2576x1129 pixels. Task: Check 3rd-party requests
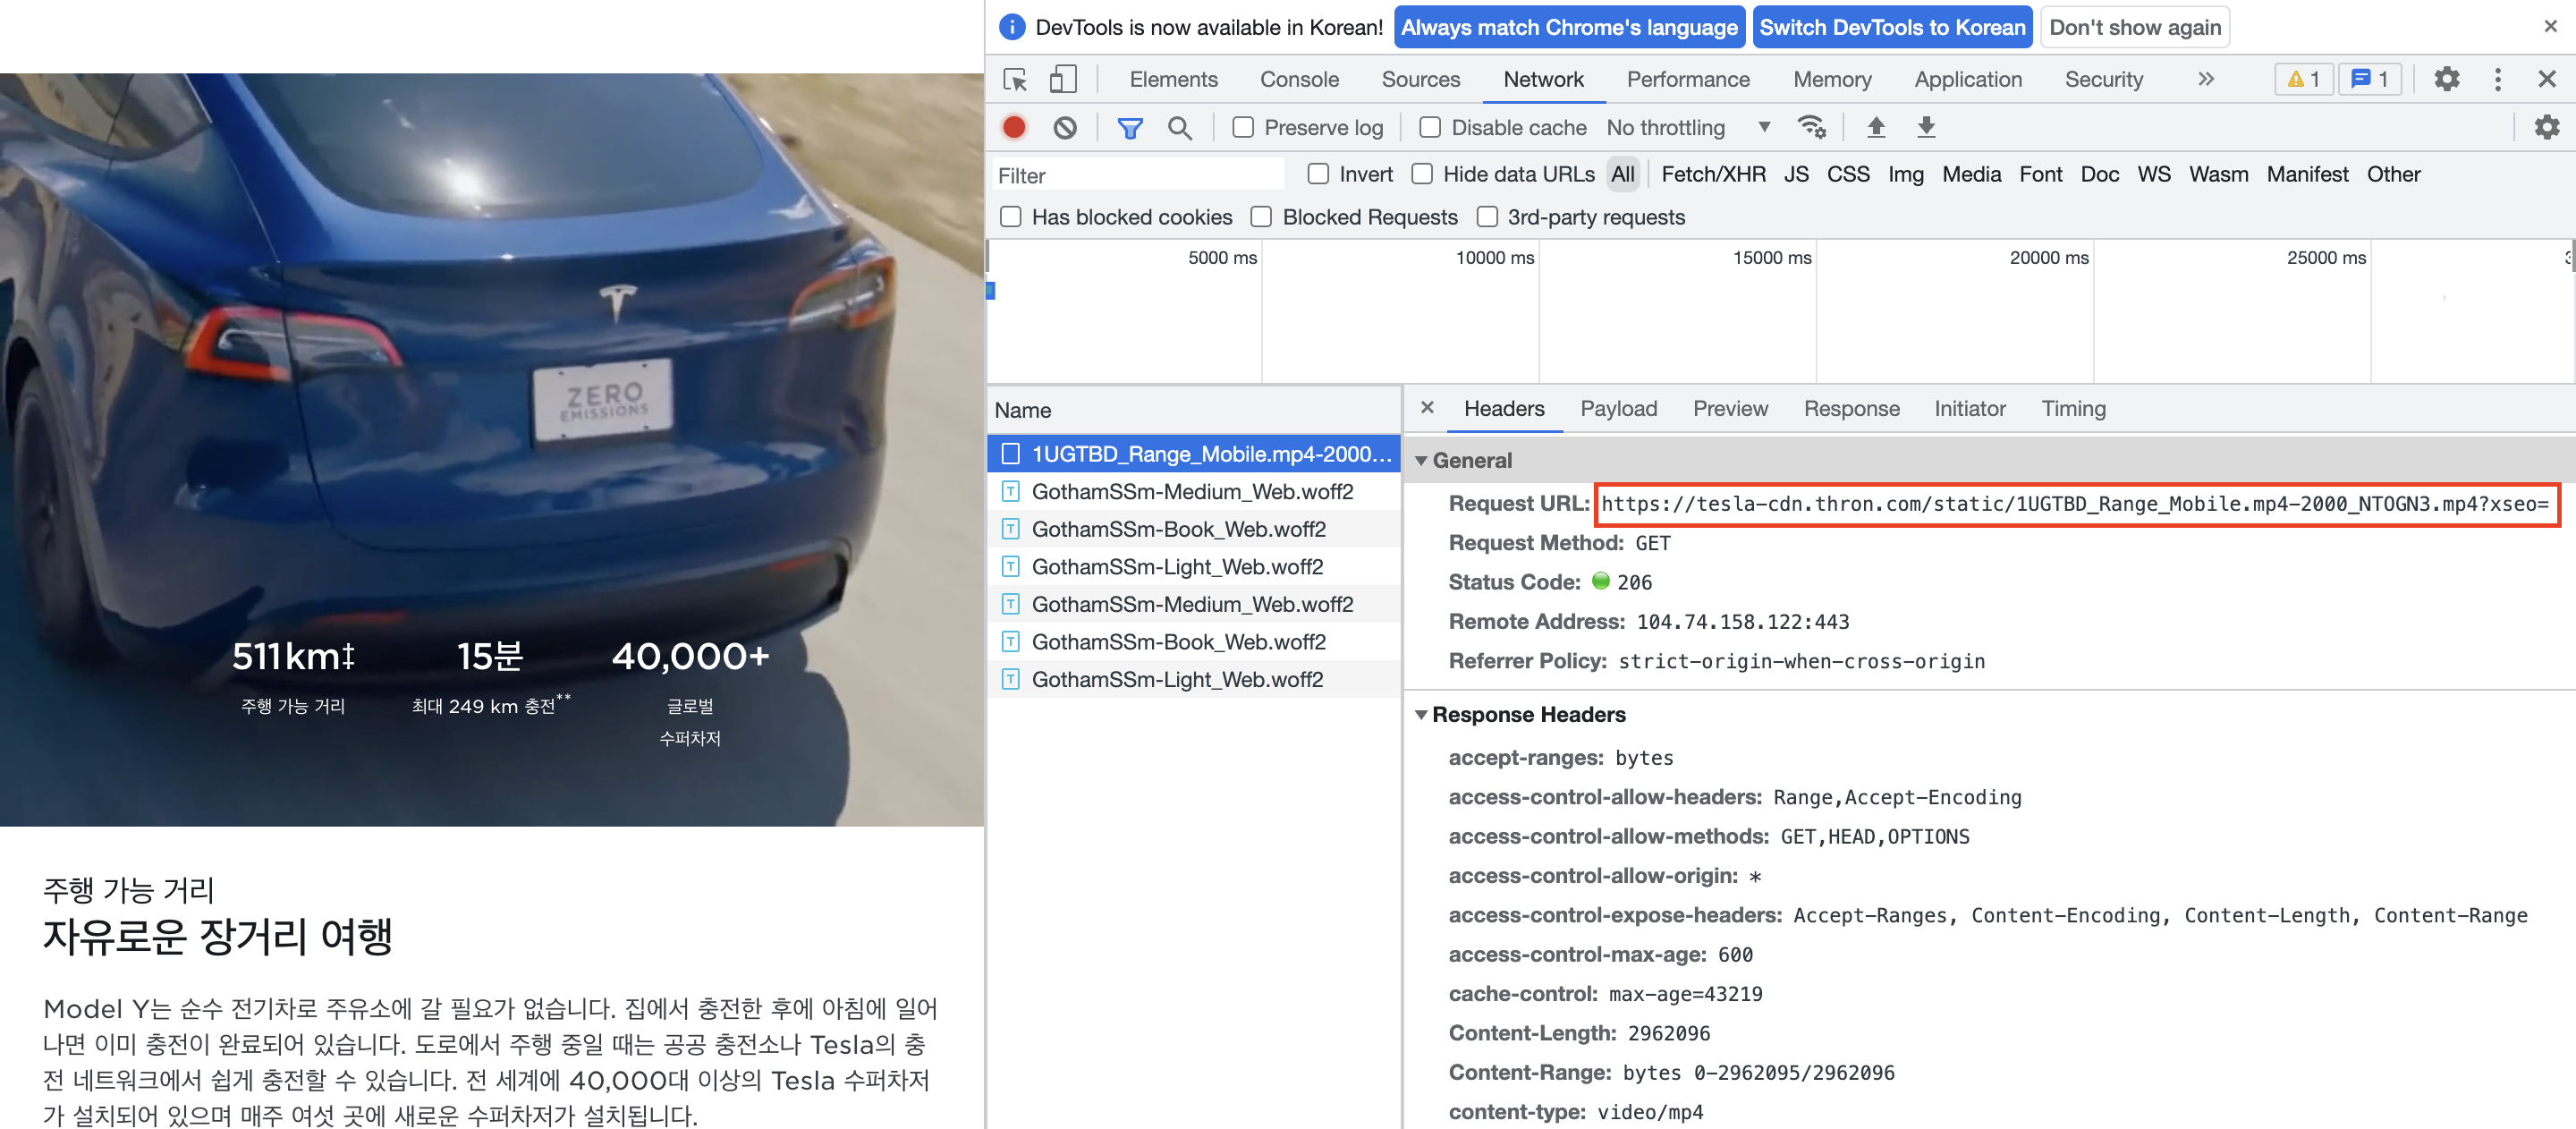point(1487,217)
